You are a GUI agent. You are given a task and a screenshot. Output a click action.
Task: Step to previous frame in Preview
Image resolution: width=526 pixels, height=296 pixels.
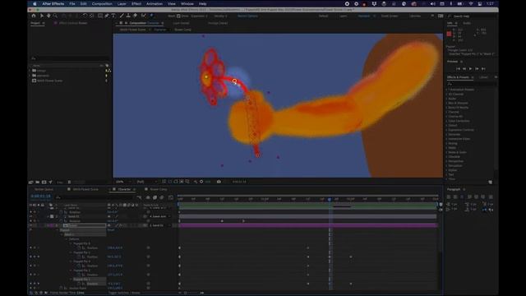(x=464, y=68)
